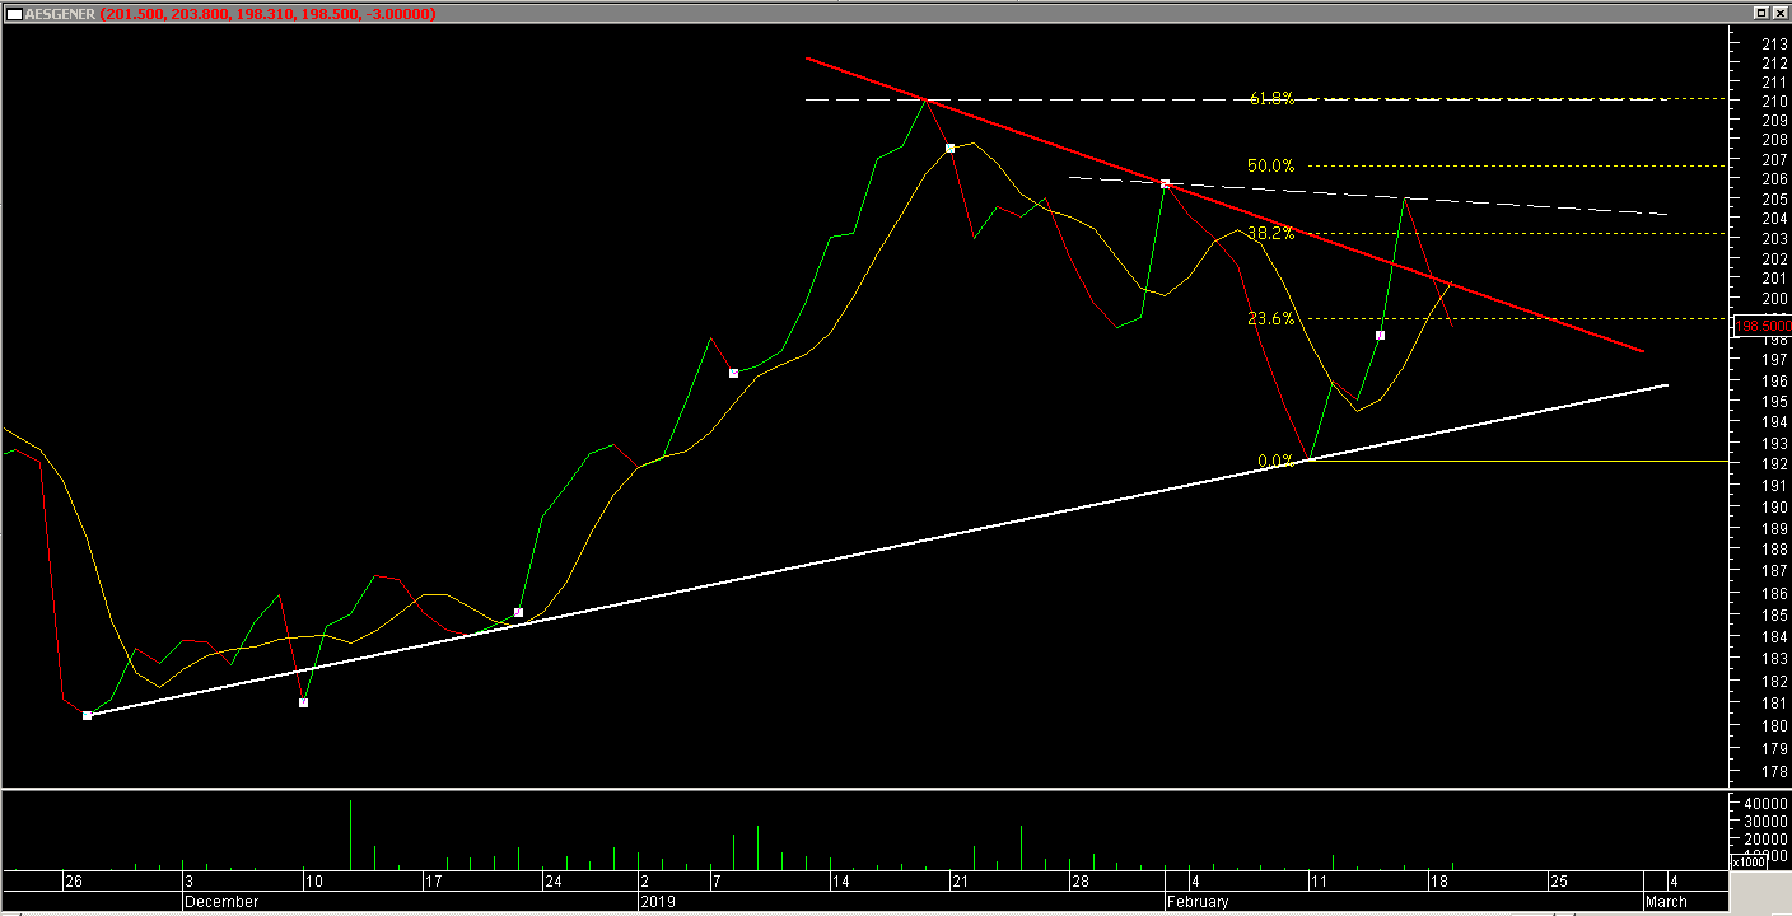Viewport: 1792px width, 916px height.
Task: Click the 2019 year label on date axis
Action: click(x=657, y=901)
